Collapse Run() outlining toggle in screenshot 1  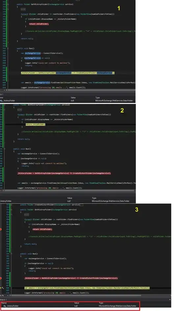point(8,49)
